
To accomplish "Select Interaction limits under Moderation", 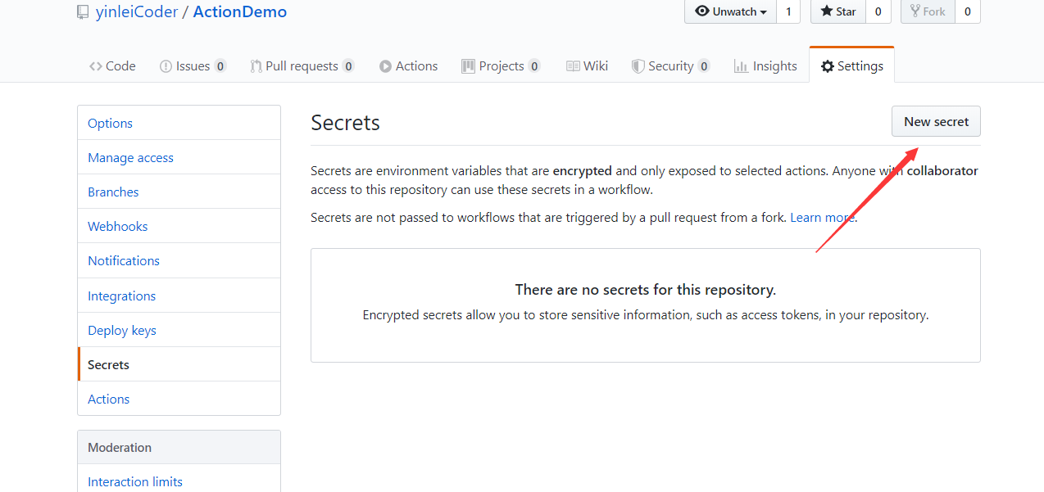I will click(135, 481).
